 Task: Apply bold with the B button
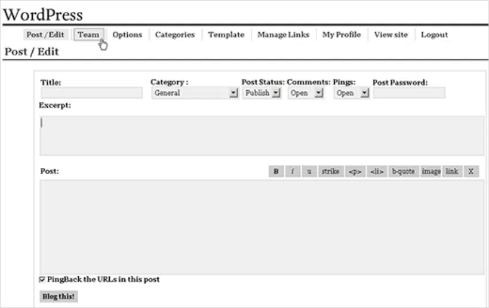click(x=276, y=171)
